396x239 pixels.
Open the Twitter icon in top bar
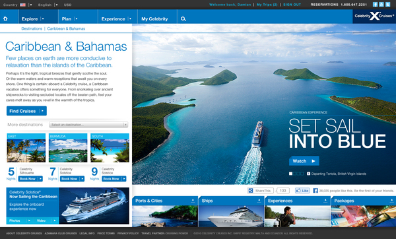(387, 5)
